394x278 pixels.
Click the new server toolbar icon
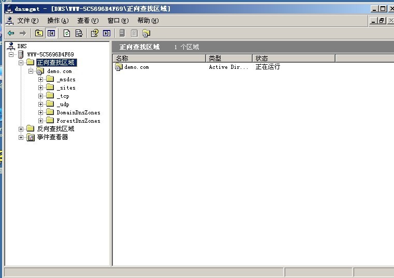coord(122,33)
